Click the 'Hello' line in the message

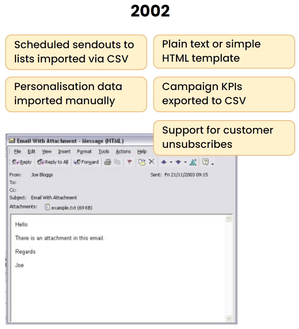tap(21, 224)
